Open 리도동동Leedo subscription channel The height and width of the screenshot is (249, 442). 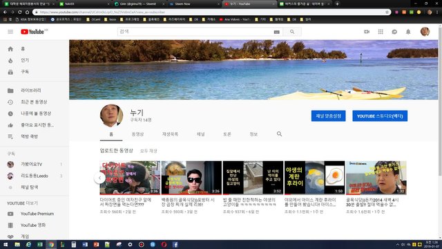click(x=35, y=176)
